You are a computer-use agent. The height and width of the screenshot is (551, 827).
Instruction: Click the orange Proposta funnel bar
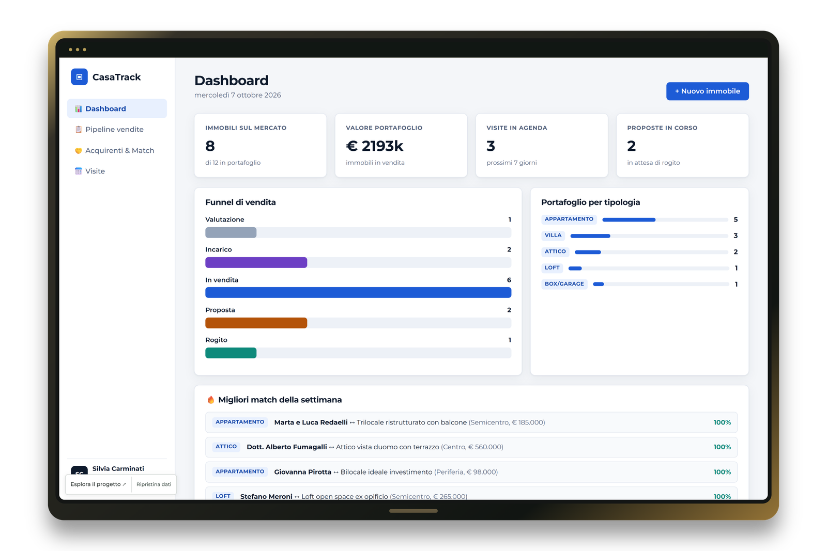coord(256,323)
